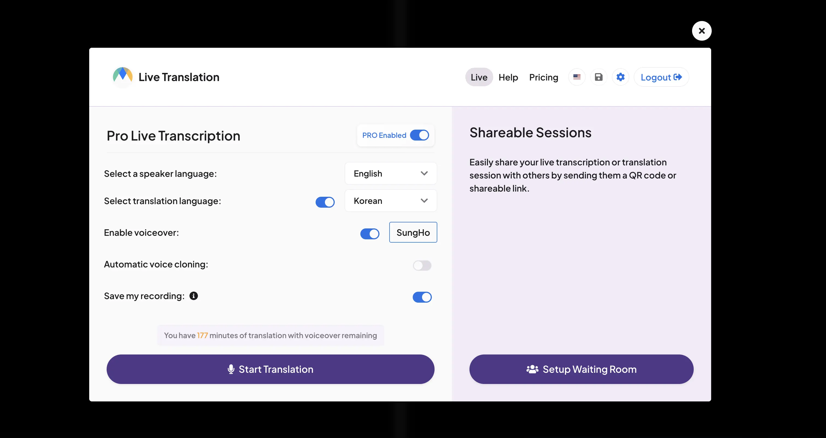
Task: Open the Help menu item
Action: tap(508, 77)
